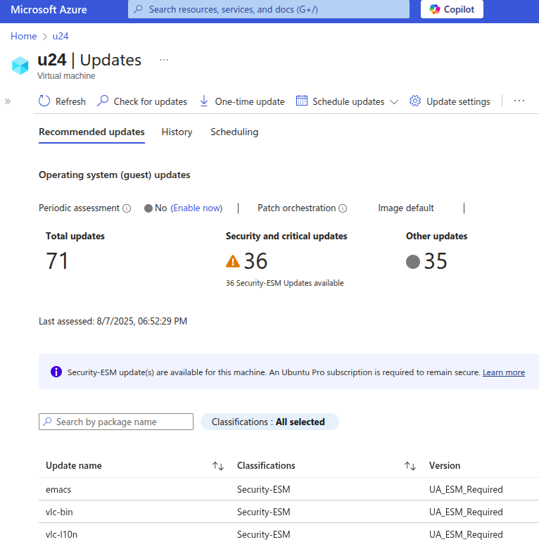The image size is (539, 542).
Task: Open the ellipsis menu next to Updates title
Action: (x=164, y=60)
